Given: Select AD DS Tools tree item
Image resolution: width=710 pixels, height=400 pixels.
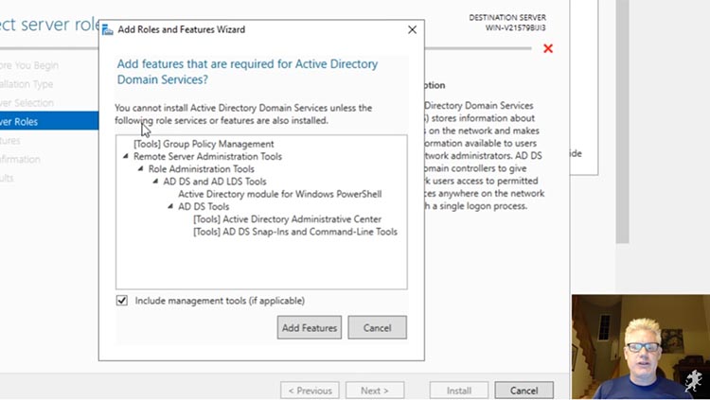Looking at the screenshot, I should tap(204, 206).
